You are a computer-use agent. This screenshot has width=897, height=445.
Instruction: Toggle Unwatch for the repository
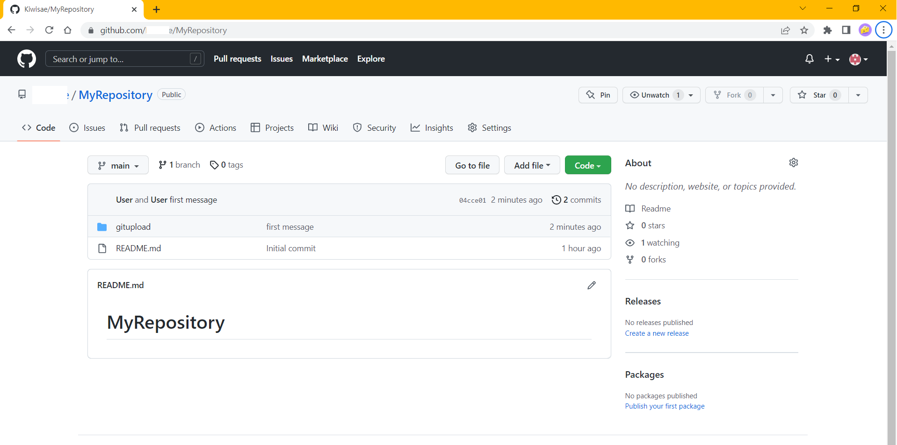[x=656, y=95]
